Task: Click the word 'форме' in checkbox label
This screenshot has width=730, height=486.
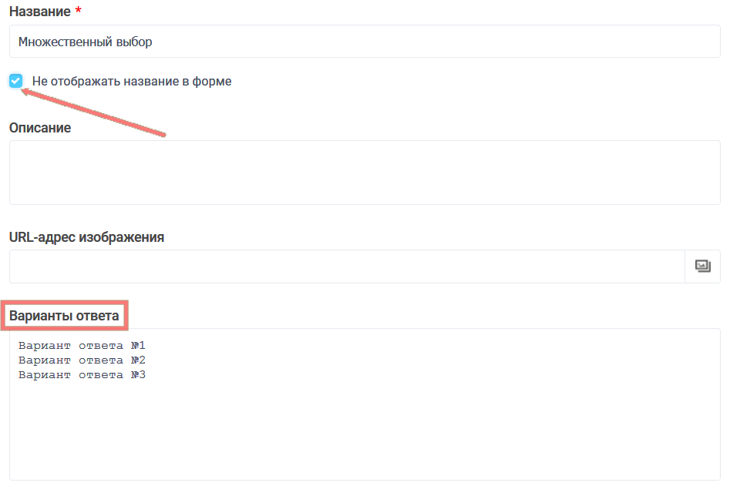Action: point(212,81)
